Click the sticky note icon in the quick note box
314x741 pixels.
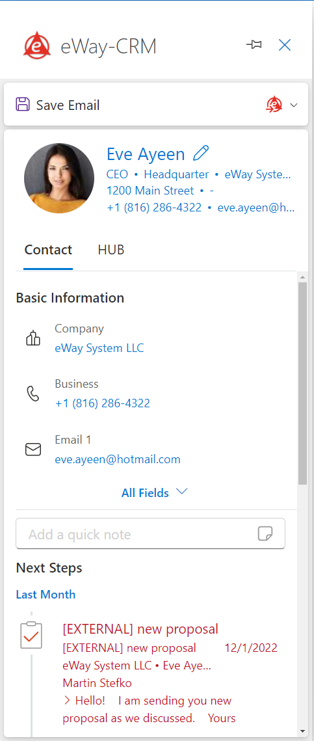pyautogui.click(x=265, y=534)
